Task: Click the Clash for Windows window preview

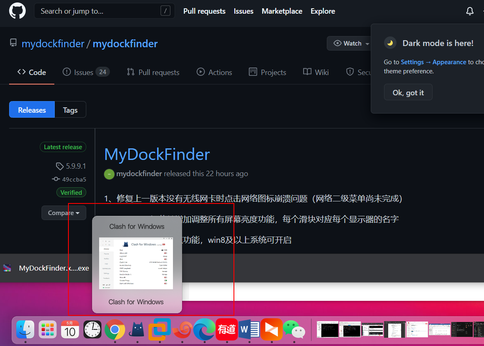Action: (136, 264)
